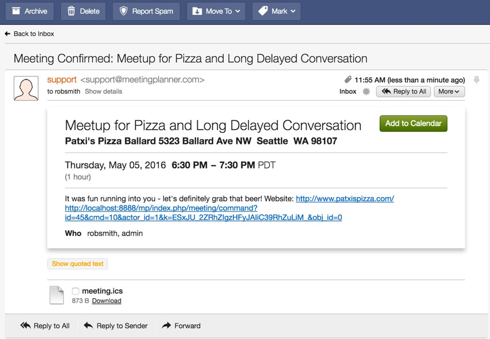Click the Report Spam shield icon
This screenshot has height=339, width=490.
[123, 11]
